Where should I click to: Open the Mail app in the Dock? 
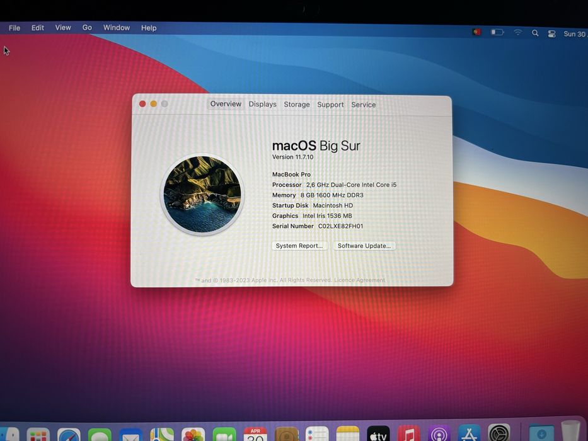[131, 435]
